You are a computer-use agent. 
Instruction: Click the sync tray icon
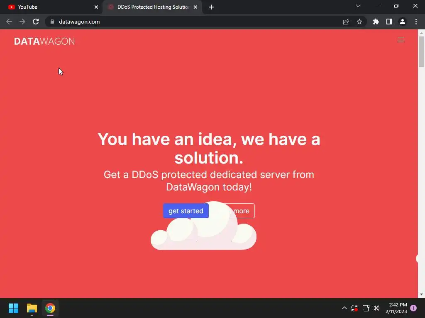(x=354, y=308)
